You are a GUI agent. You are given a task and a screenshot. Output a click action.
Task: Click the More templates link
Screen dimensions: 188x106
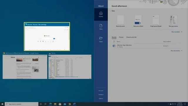tap(177, 32)
